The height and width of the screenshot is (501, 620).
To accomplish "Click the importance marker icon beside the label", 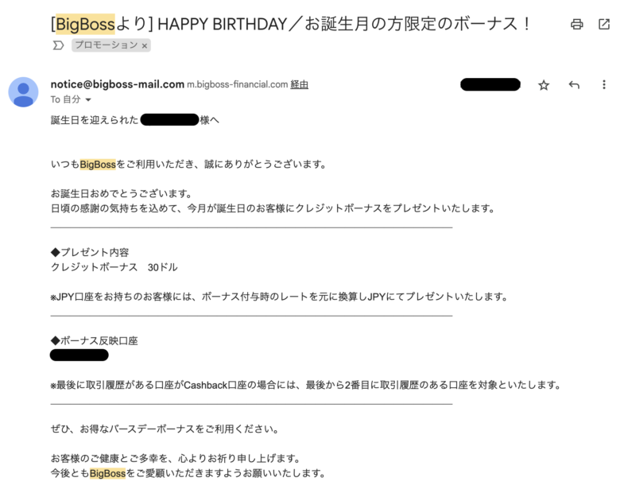I will [58, 45].
